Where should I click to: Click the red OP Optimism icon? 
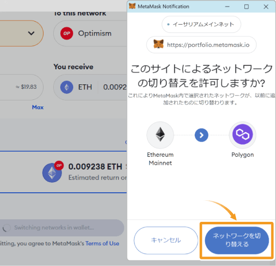[67, 33]
